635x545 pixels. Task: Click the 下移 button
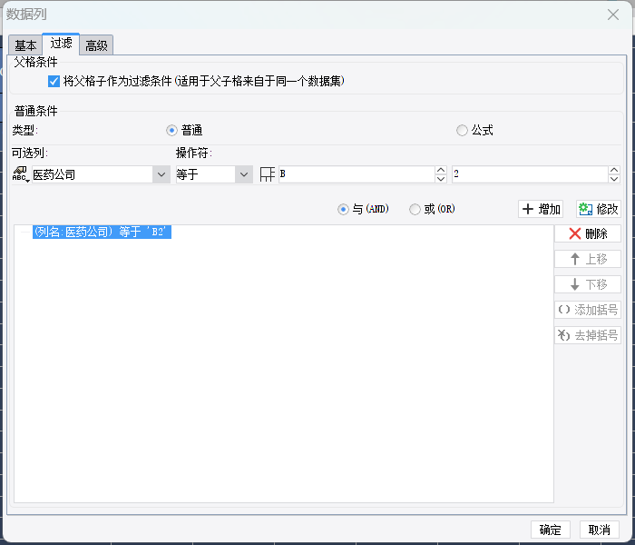pyautogui.click(x=588, y=284)
